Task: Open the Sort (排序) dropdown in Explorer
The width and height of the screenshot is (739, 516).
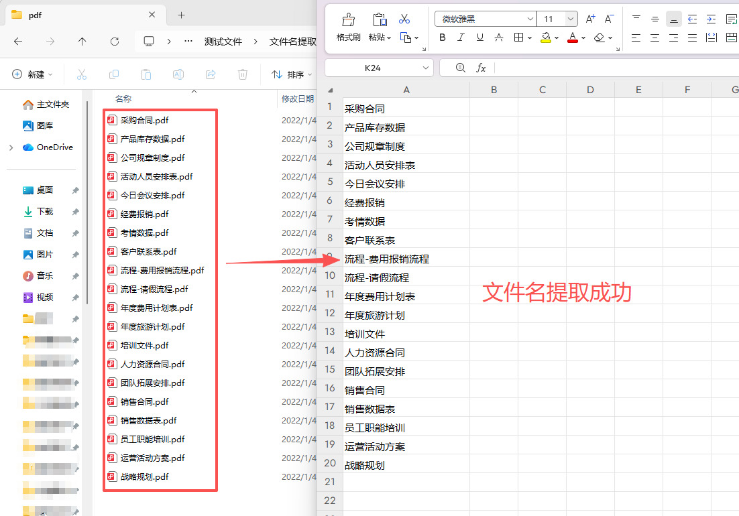Action: pos(292,74)
